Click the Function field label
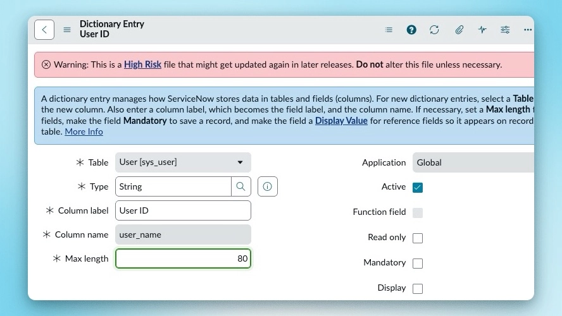This screenshot has width=562, height=316. 379,212
